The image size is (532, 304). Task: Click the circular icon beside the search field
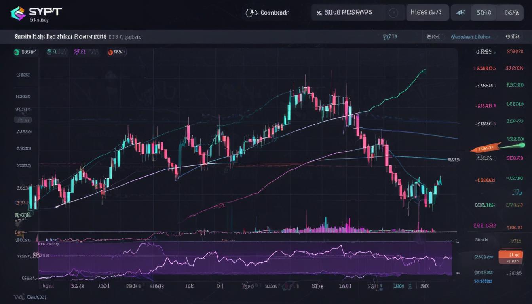[x=394, y=12]
